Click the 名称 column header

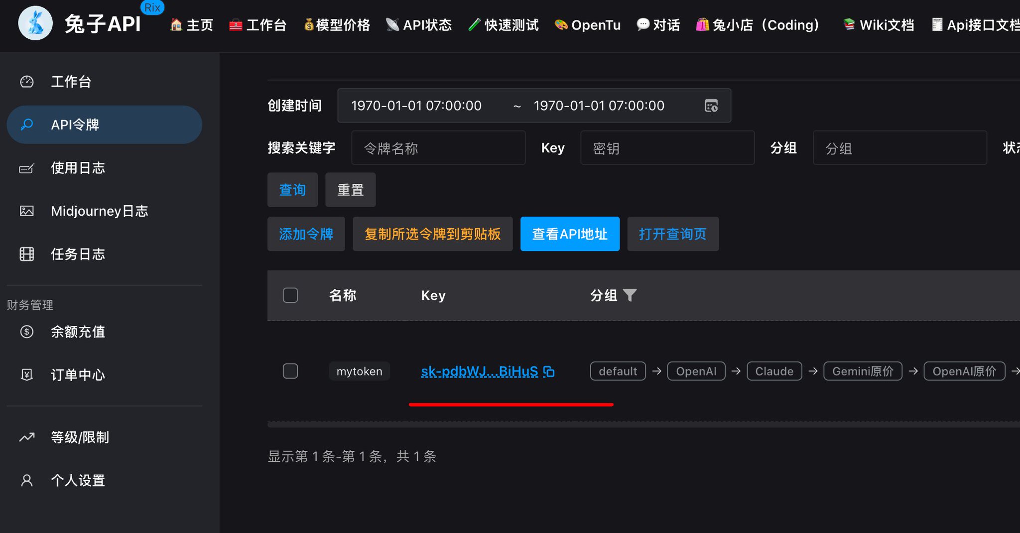(x=343, y=295)
